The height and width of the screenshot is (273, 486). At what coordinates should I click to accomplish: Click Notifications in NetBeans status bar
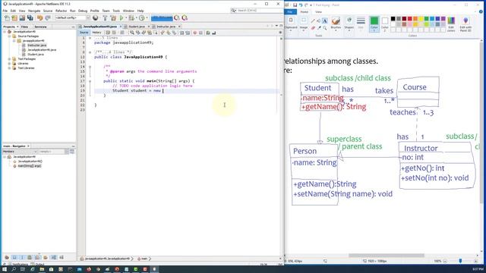tap(18, 265)
